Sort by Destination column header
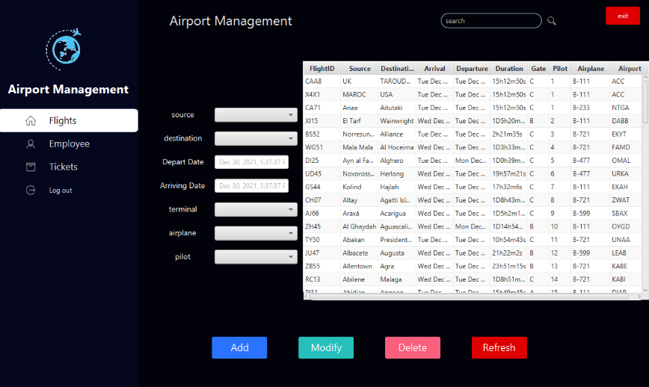Viewport: 649px width, 387px height. (x=397, y=69)
